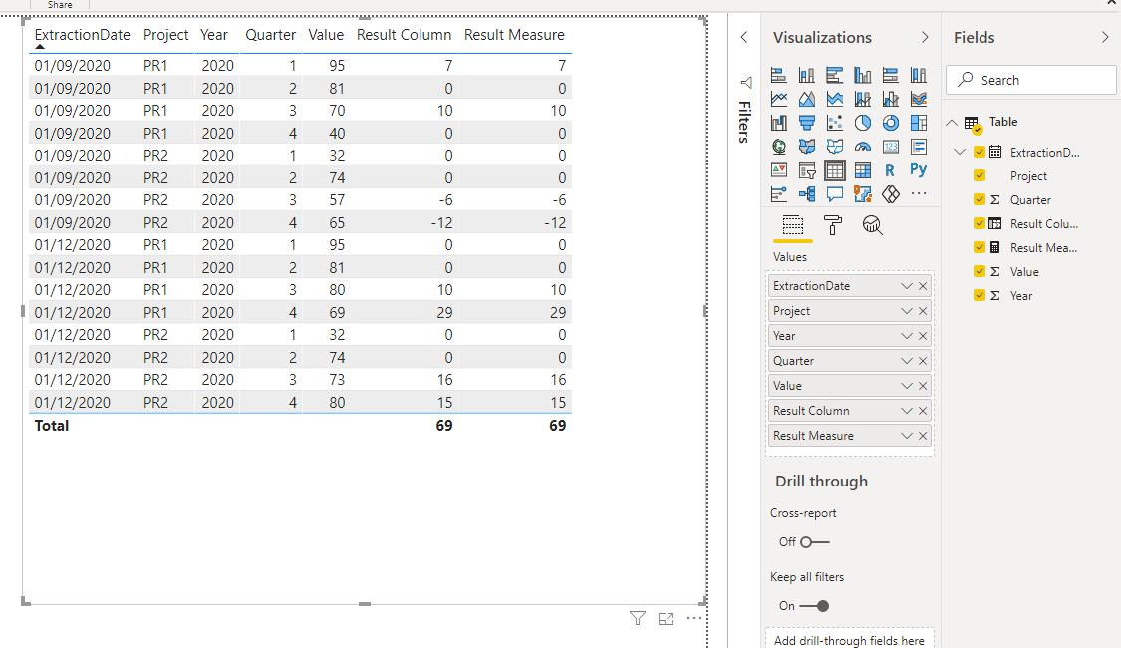
Task: Sort by the ExtractionDate column header
Action: point(83,35)
